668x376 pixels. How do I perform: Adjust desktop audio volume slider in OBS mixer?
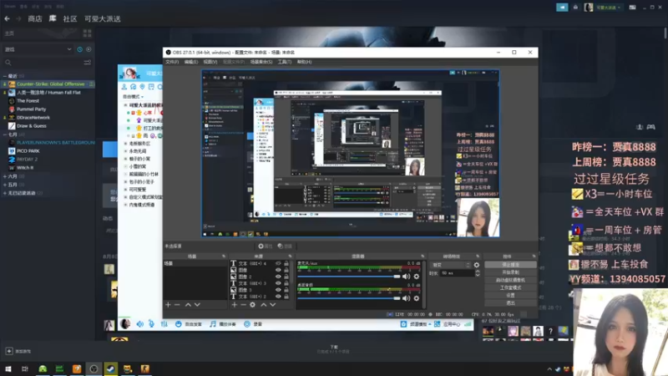pyautogui.click(x=349, y=298)
